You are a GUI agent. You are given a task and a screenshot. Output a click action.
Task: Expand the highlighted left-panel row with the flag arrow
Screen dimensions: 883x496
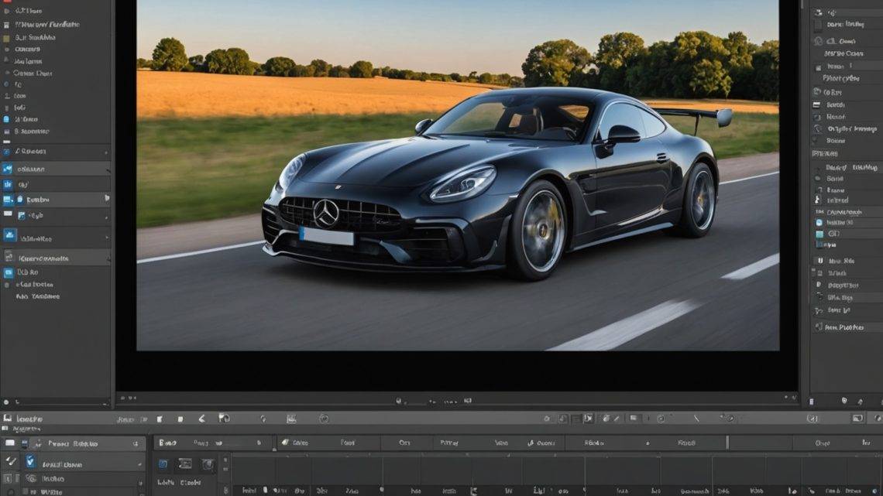coord(107,199)
